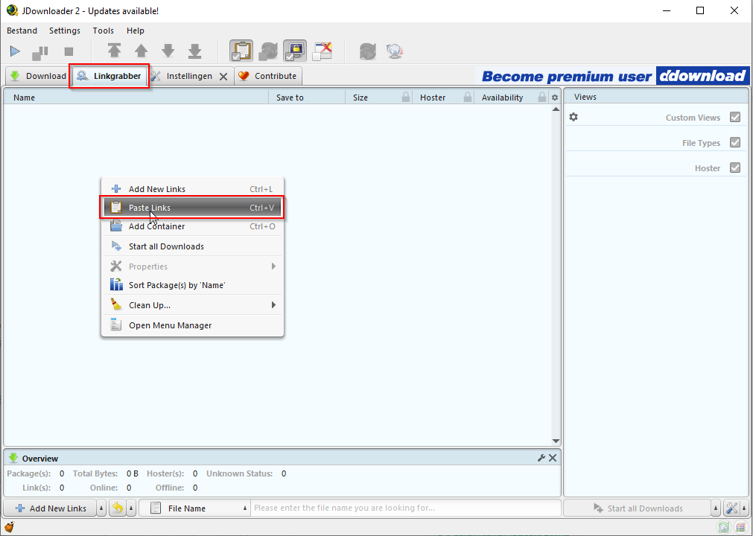Click the update check globe icon

[395, 51]
